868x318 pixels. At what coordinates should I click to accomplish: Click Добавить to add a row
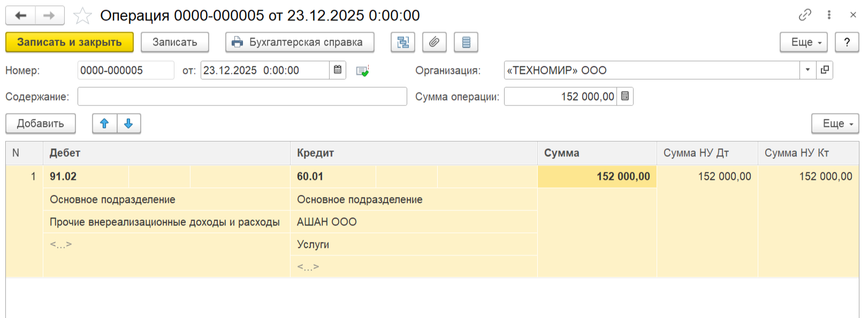tap(41, 124)
